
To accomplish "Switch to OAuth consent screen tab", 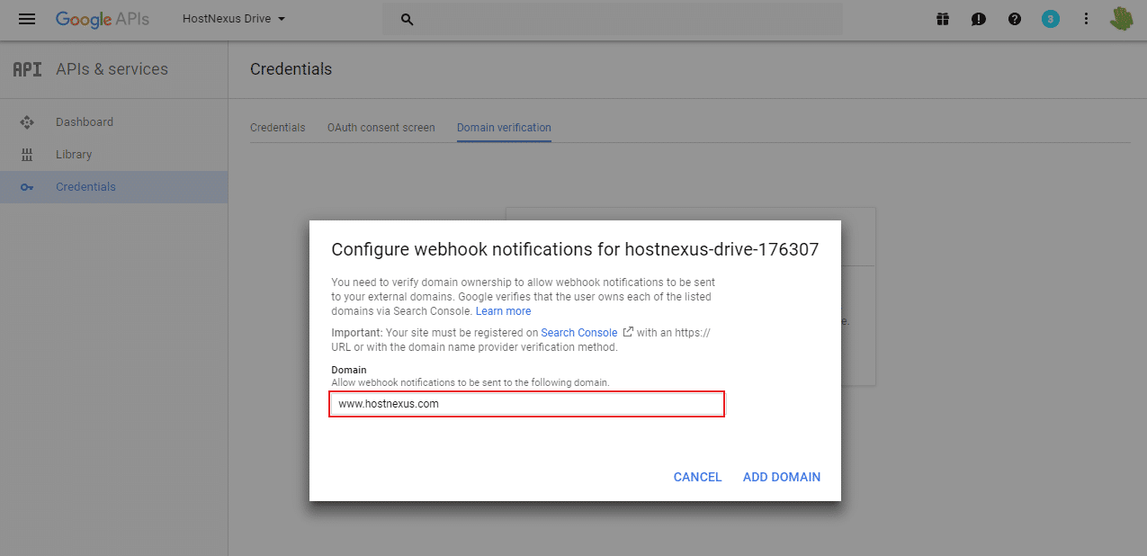I will (381, 128).
